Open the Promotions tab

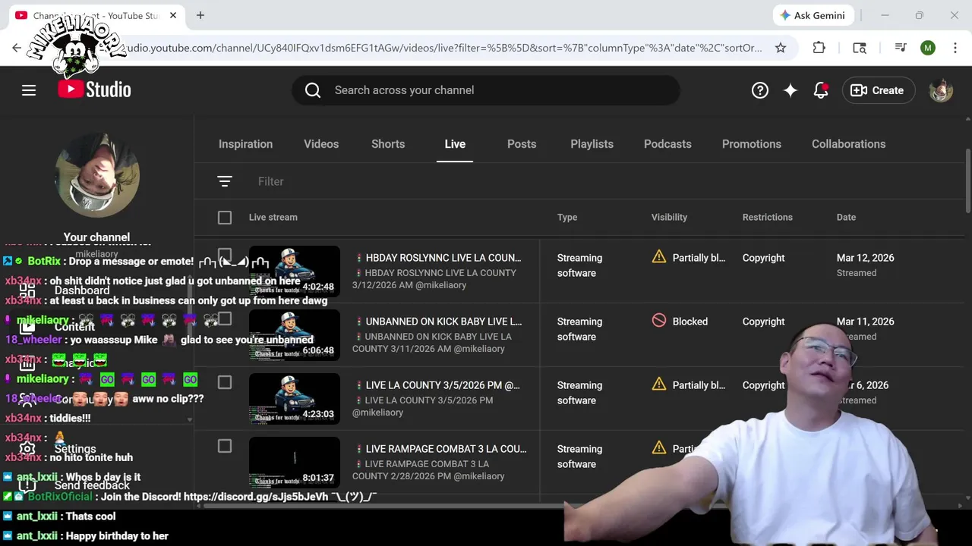(751, 144)
